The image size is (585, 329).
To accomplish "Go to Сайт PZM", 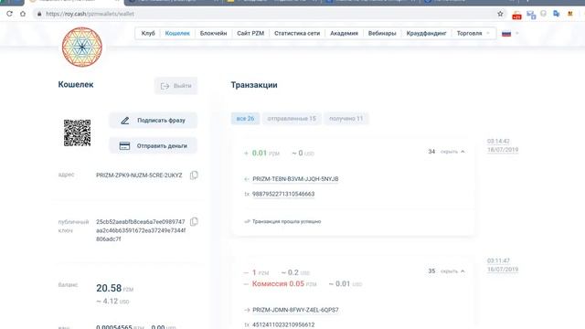I will 250,33.
